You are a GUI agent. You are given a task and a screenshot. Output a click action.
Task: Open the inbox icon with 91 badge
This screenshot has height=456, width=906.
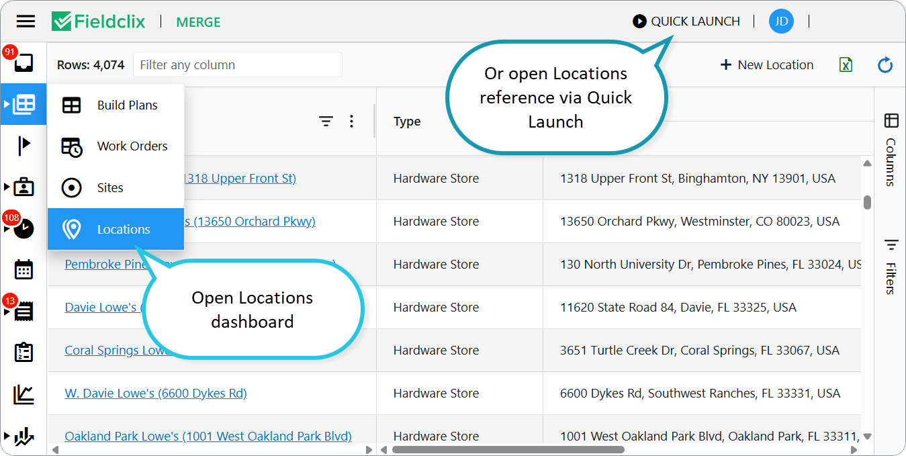coord(24,63)
